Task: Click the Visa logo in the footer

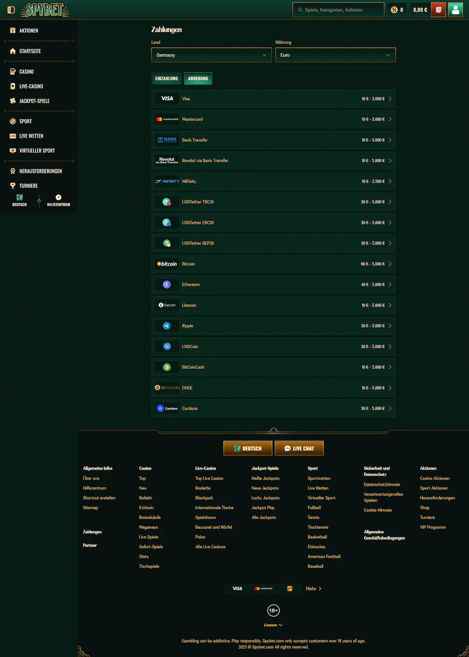Action: 237,589
